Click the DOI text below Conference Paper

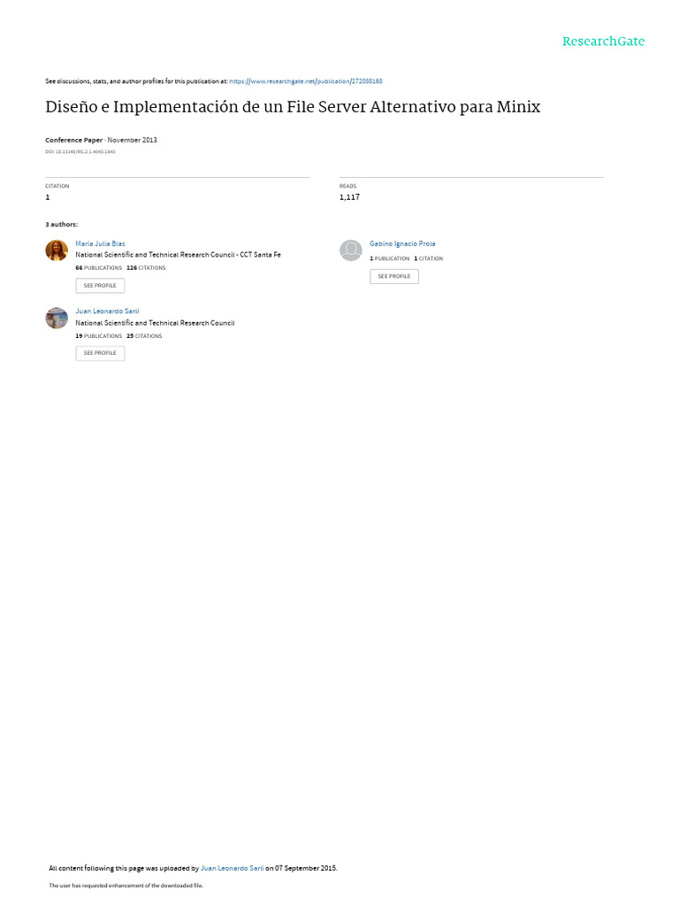pyautogui.click(x=80, y=152)
